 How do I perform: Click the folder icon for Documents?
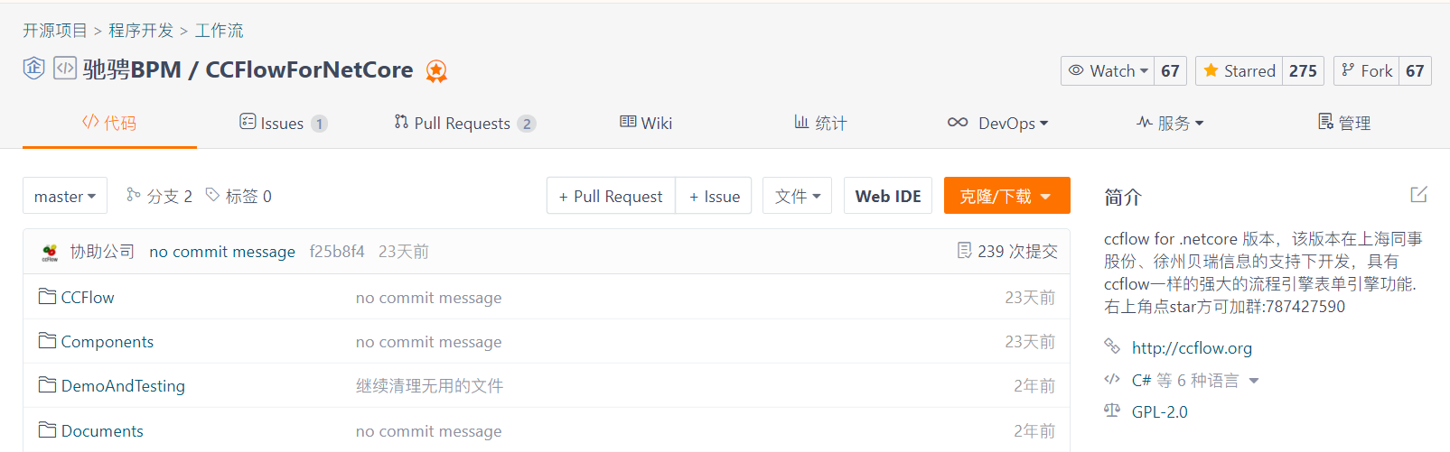pos(47,430)
